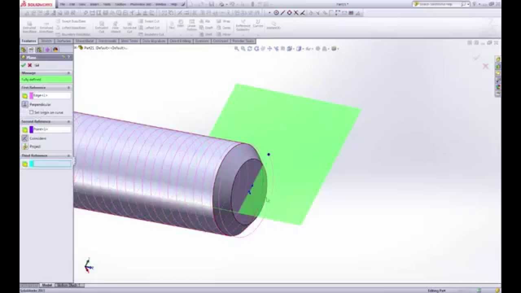Switch to Sheet Metal ribbon tab

pyautogui.click(x=85, y=41)
